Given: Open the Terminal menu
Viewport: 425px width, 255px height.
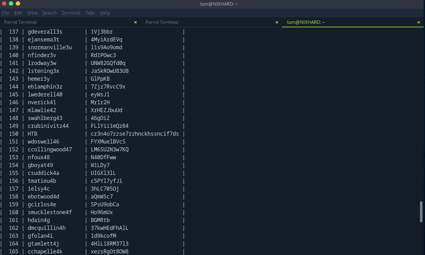Looking at the screenshot, I should [x=71, y=13].
